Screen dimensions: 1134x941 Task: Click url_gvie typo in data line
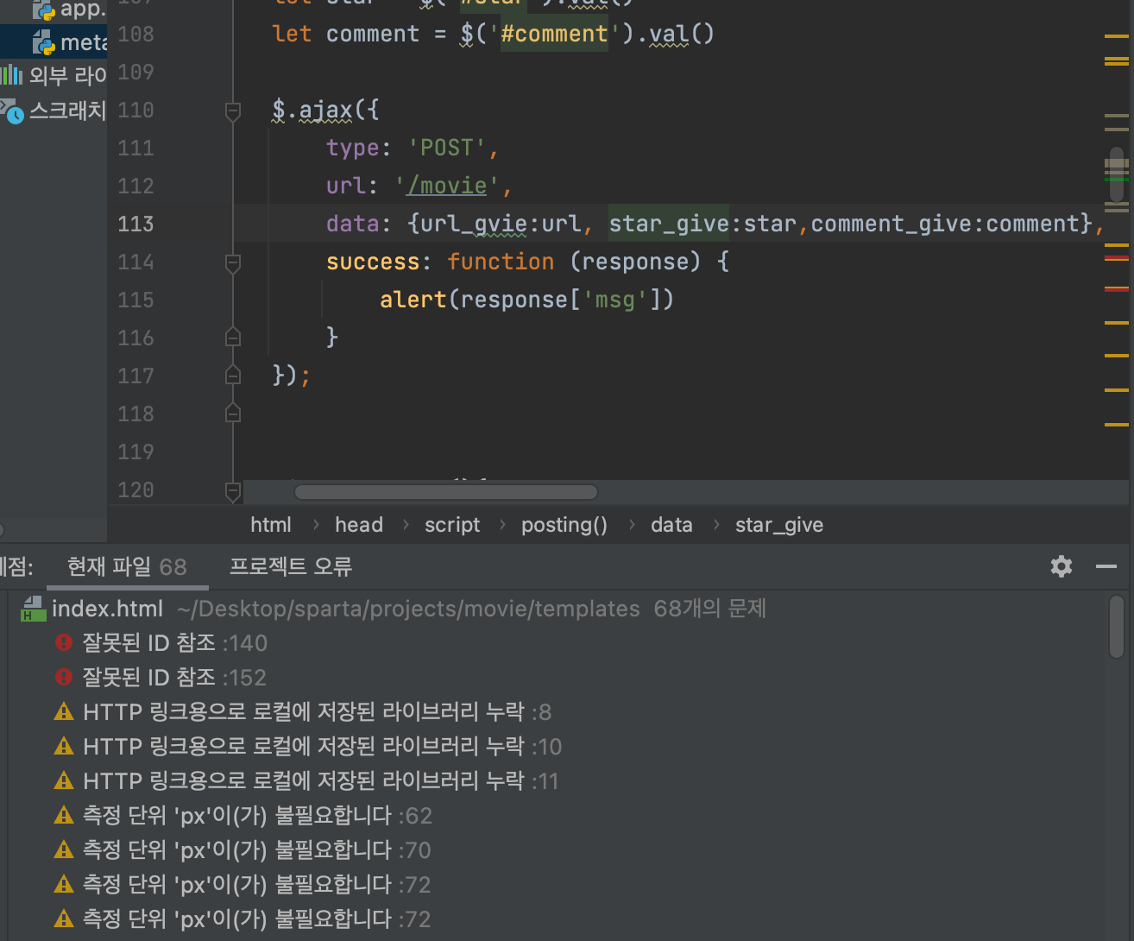pyautogui.click(x=473, y=224)
